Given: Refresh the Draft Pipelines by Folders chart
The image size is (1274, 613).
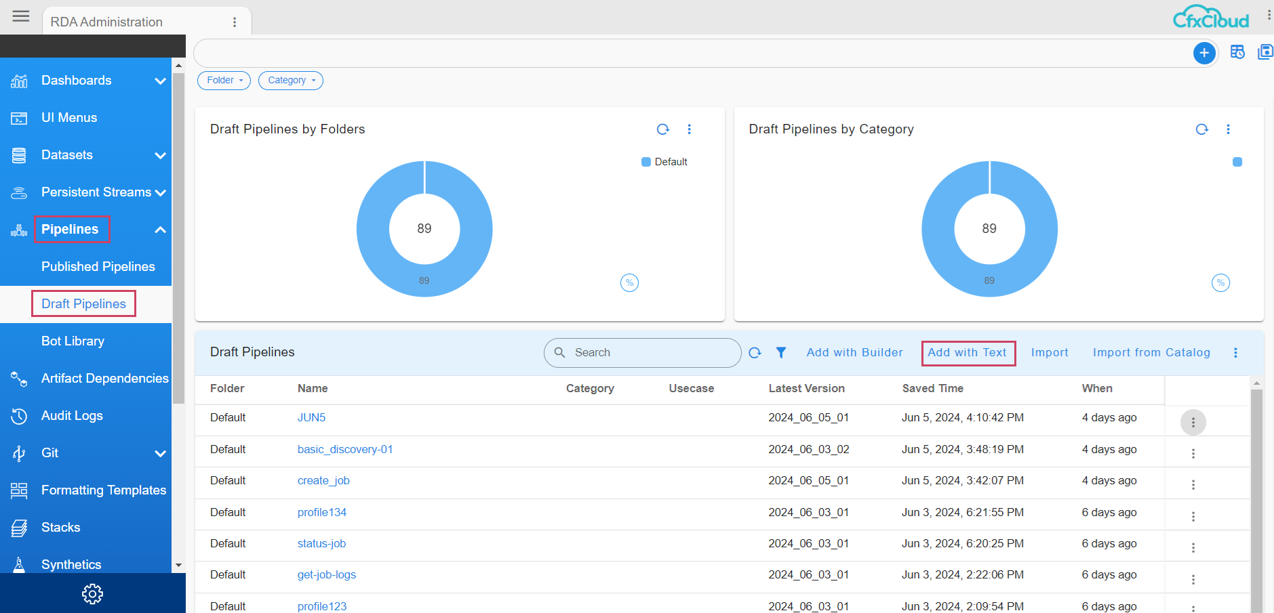Looking at the screenshot, I should point(662,129).
